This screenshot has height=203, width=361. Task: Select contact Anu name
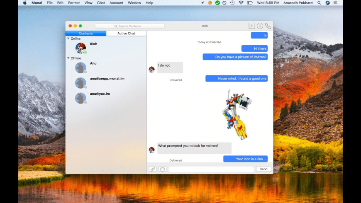pos(93,63)
